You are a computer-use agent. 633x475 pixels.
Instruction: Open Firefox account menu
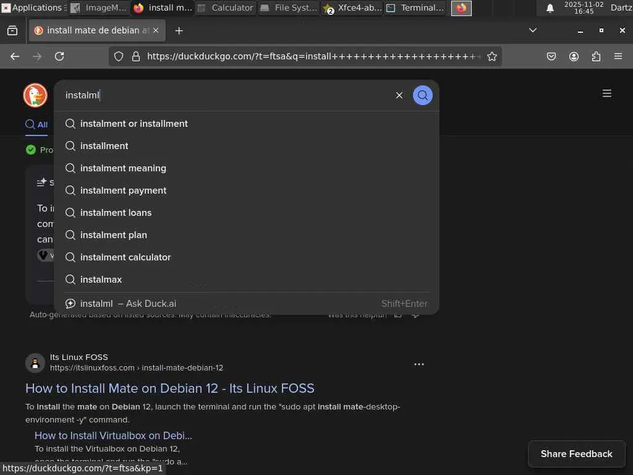573,56
